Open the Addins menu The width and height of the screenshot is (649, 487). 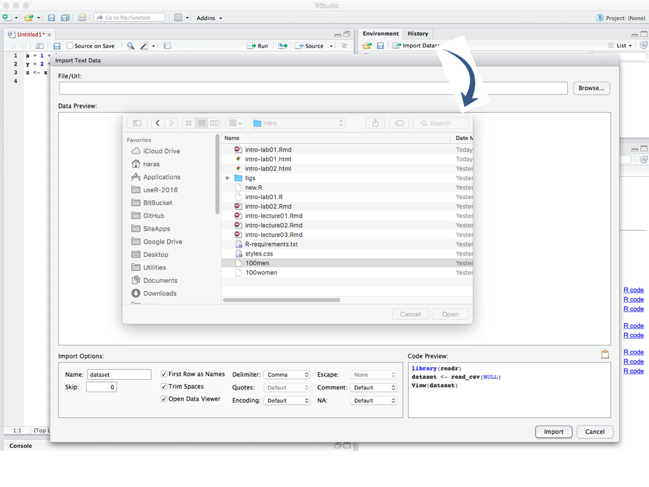pyautogui.click(x=209, y=18)
